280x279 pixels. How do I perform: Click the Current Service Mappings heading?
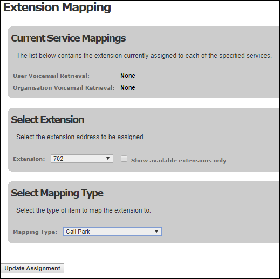point(69,38)
